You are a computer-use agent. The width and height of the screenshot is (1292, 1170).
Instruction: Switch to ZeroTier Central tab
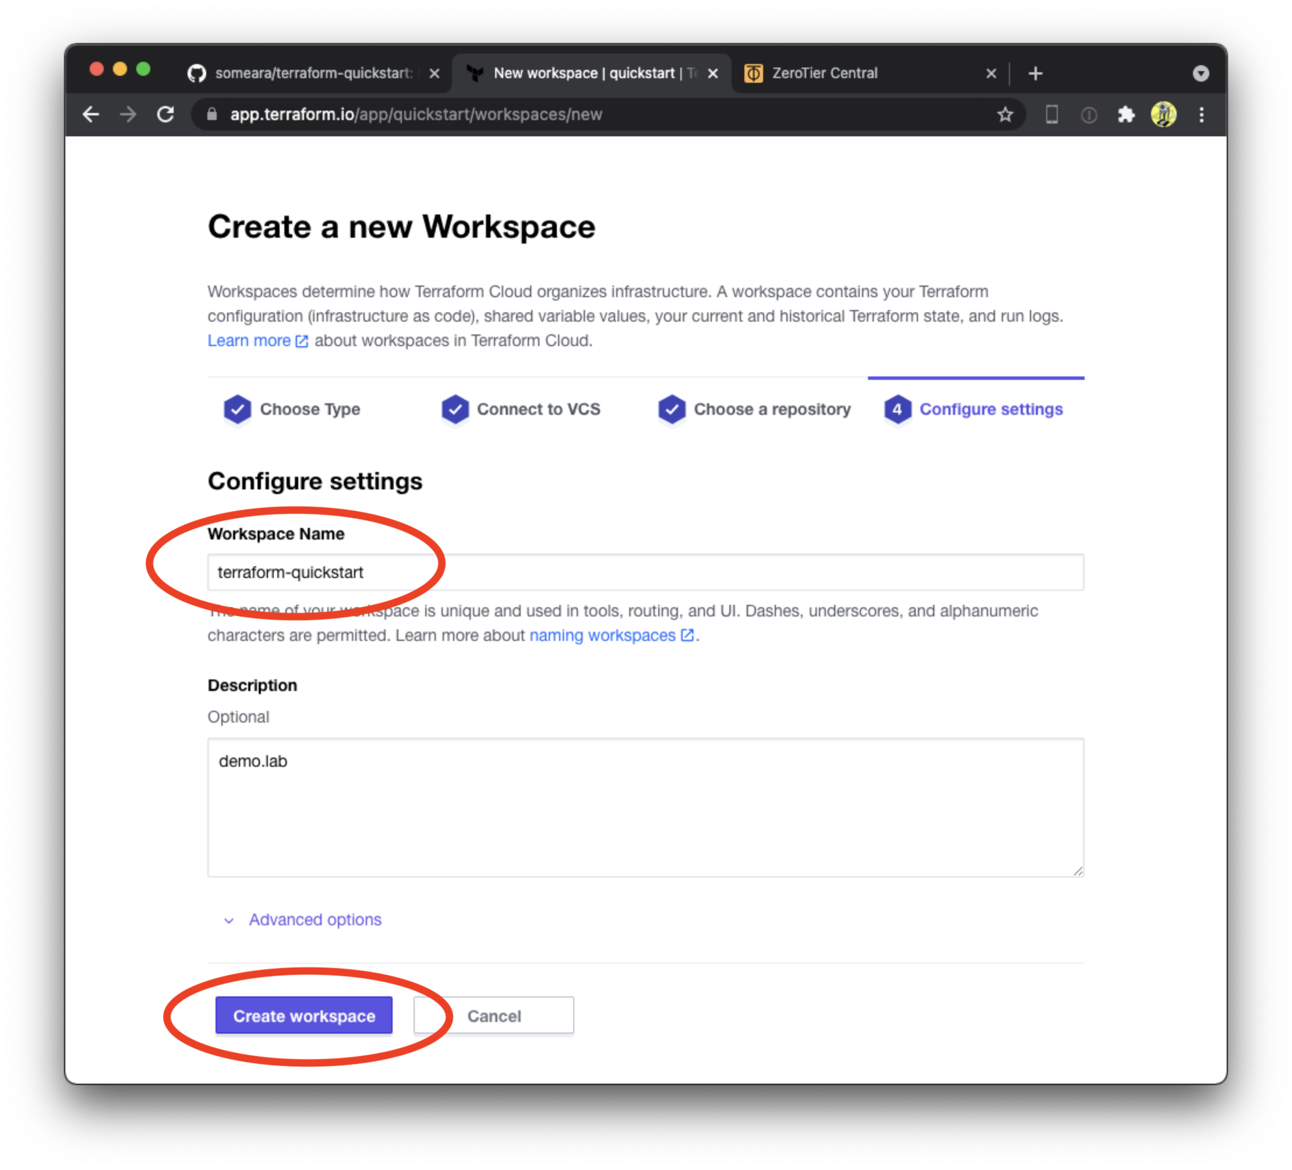coord(824,74)
